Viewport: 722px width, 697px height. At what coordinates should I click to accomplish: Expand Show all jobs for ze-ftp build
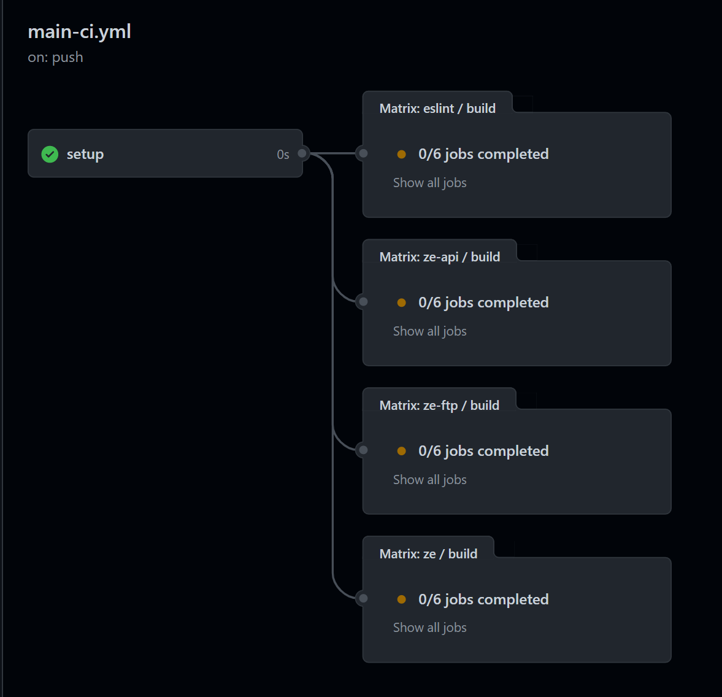[429, 480]
